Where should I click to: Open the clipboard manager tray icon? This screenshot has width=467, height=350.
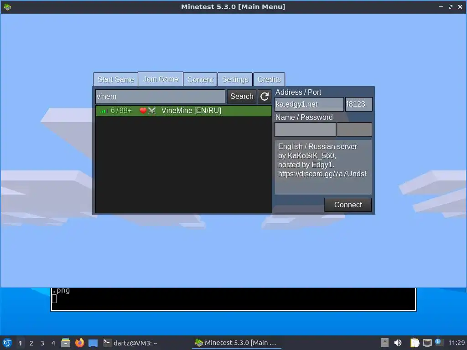point(415,343)
